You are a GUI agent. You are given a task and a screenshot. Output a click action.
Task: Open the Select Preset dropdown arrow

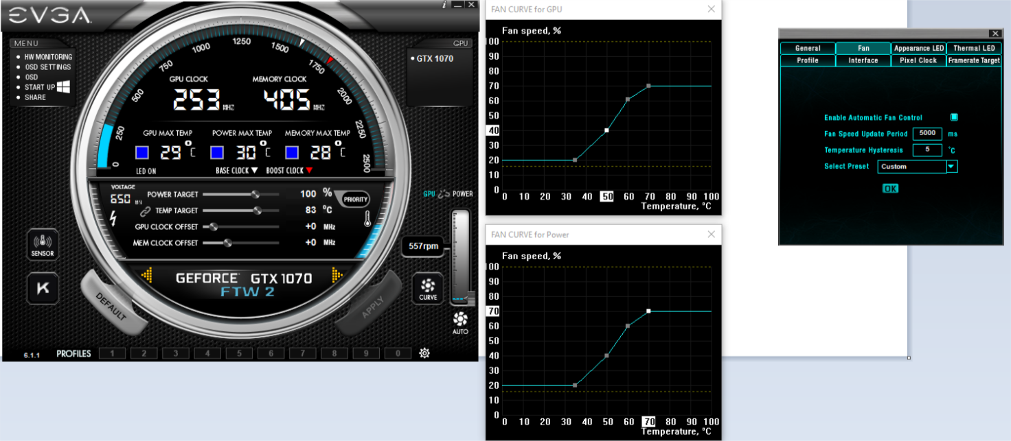click(x=951, y=166)
